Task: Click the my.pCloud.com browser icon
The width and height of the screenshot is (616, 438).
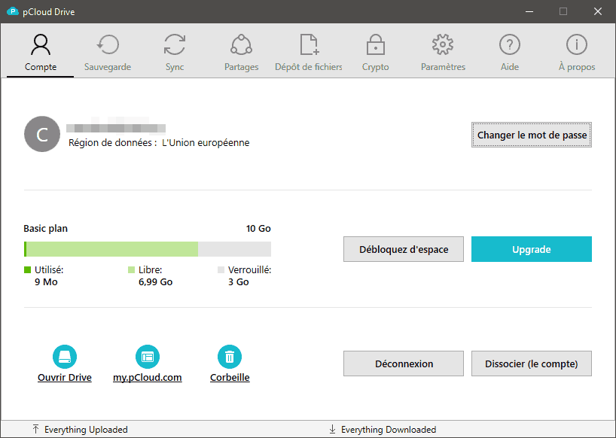Action: [x=148, y=357]
